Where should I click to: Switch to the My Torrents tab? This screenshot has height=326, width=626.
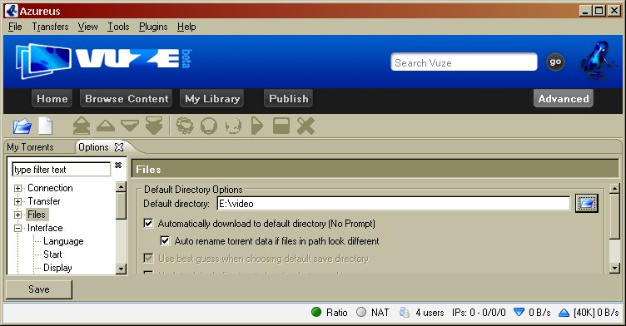(x=30, y=147)
